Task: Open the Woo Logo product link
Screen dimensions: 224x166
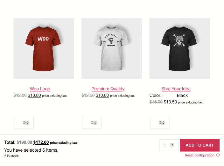Action: [40, 89]
